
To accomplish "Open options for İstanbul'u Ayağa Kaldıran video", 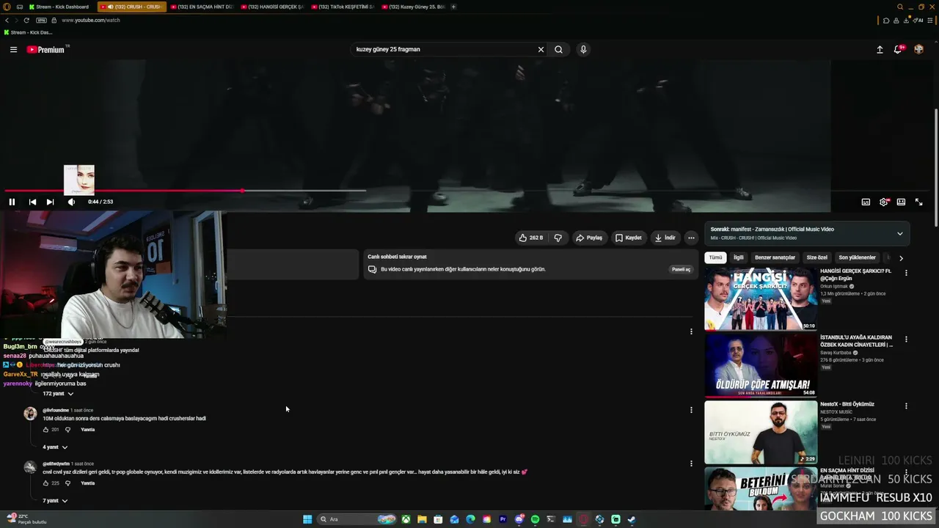I will pos(906,340).
